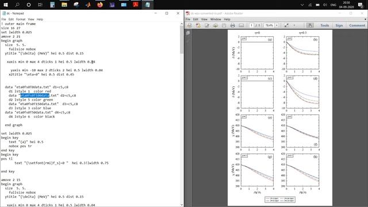Click the cloud upload icon in Adobe Reader toolbar

[x=216, y=25]
